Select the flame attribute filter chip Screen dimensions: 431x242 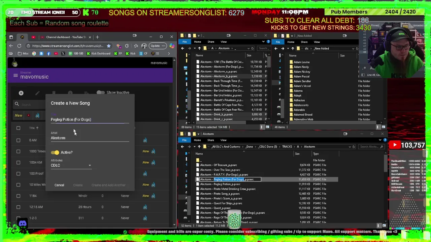pyautogui.click(x=37, y=115)
